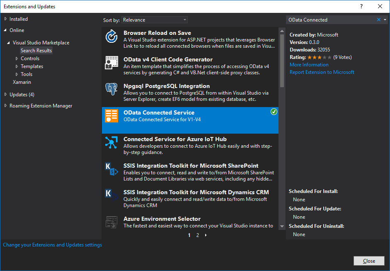Viewport: 390px width, 271px height.
Task: Click the results list scrollbar thumb
Action: [282, 61]
